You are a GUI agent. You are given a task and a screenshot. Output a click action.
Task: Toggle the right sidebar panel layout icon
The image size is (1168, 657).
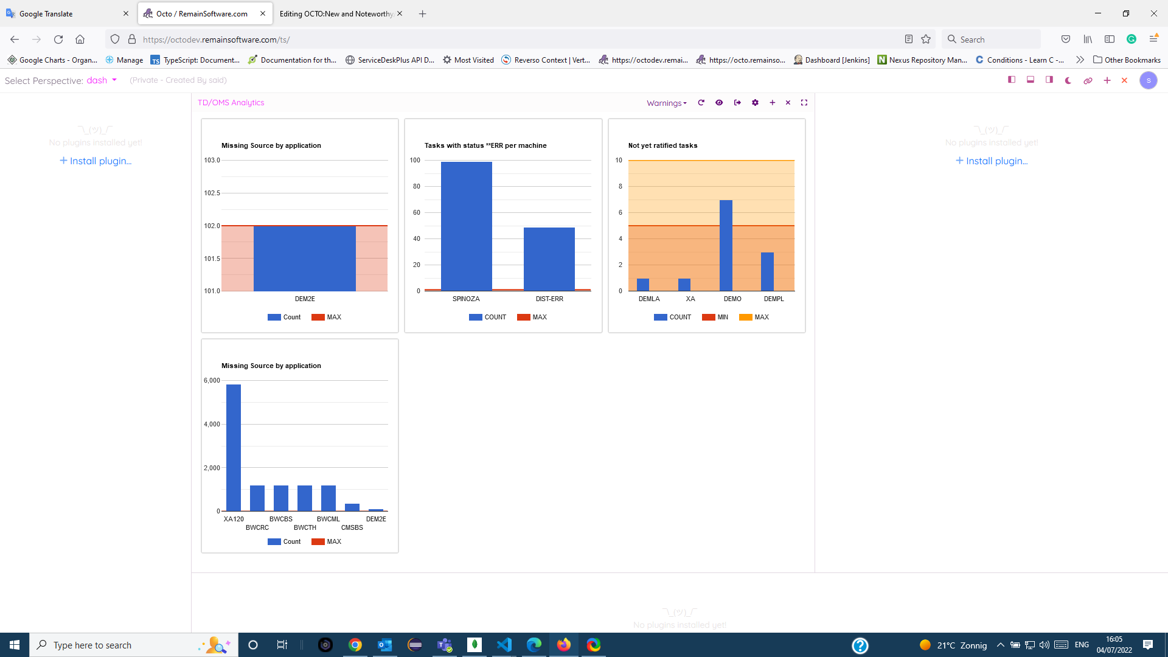(x=1049, y=80)
